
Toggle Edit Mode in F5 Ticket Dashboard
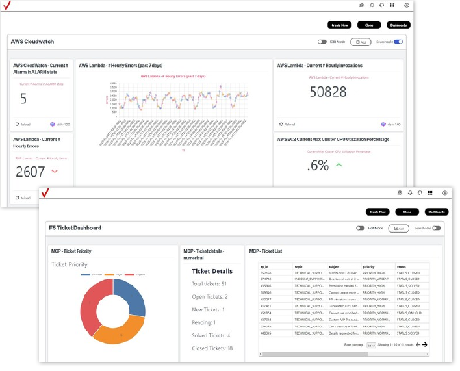pyautogui.click(x=360, y=228)
